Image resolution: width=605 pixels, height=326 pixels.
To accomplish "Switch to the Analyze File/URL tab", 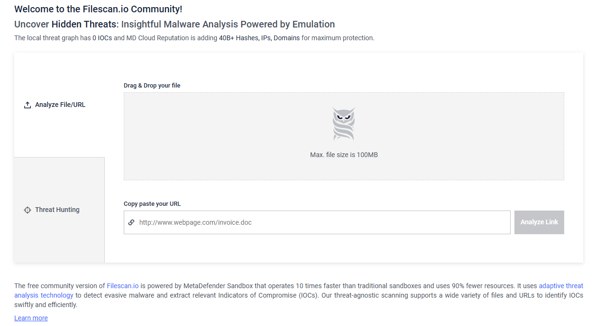I will (59, 105).
